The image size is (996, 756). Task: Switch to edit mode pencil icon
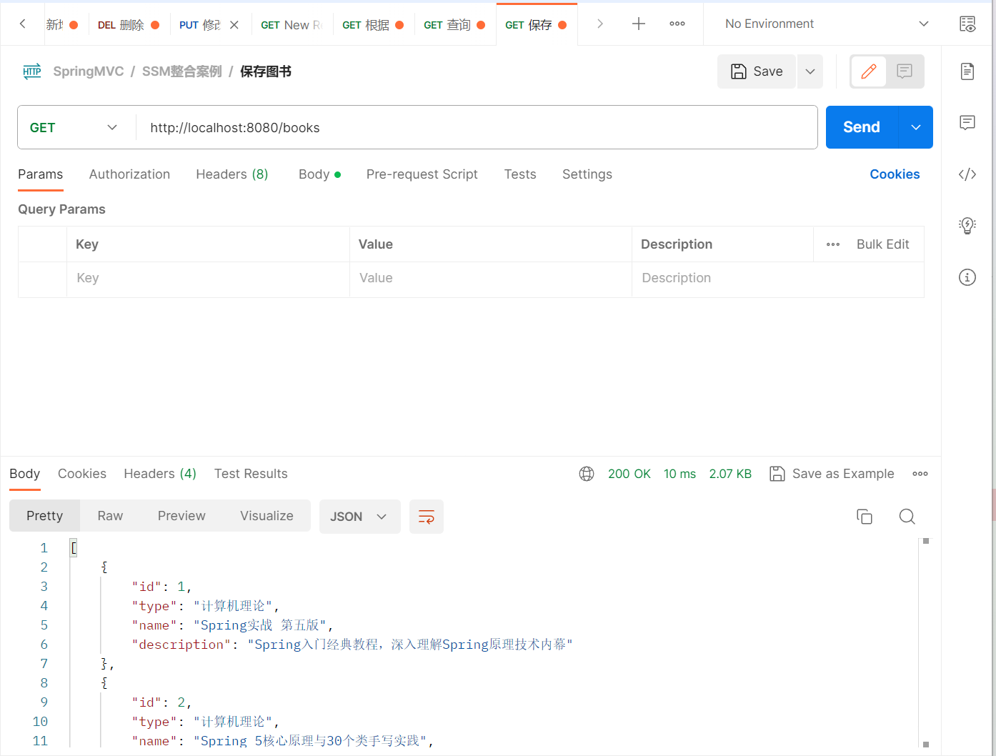[869, 71]
